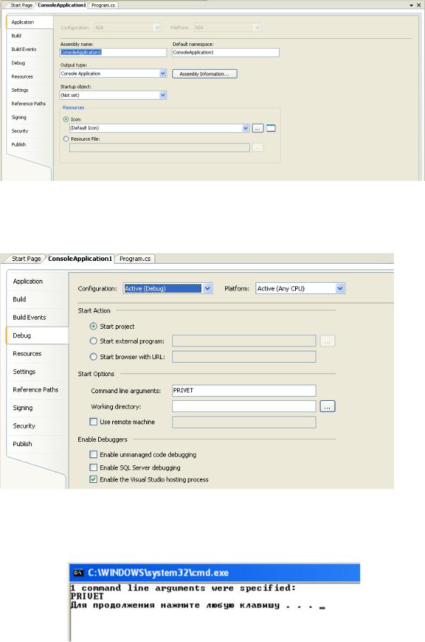Open Program.cs tab above the Debug configuration page

click(135, 259)
